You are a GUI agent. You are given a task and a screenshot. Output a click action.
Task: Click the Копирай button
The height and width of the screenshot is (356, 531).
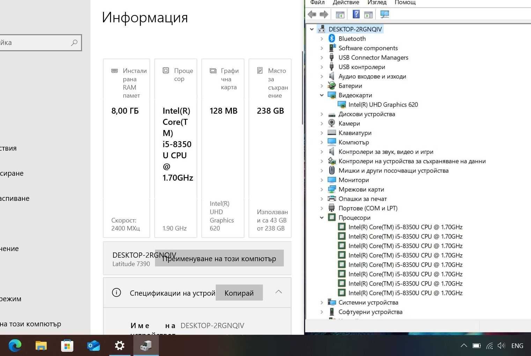pos(239,293)
